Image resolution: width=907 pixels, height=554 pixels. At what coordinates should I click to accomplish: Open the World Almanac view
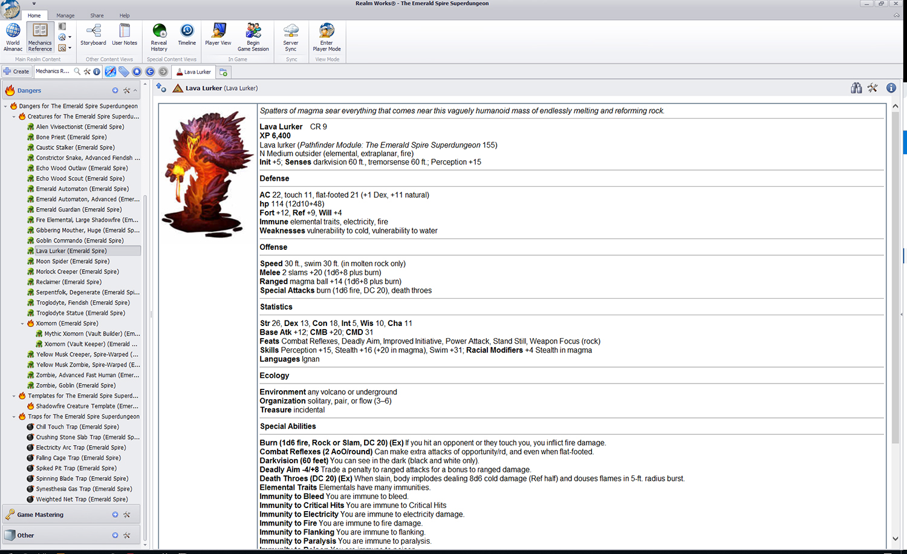point(13,37)
